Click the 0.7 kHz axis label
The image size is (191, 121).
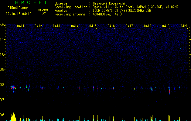point(2,100)
